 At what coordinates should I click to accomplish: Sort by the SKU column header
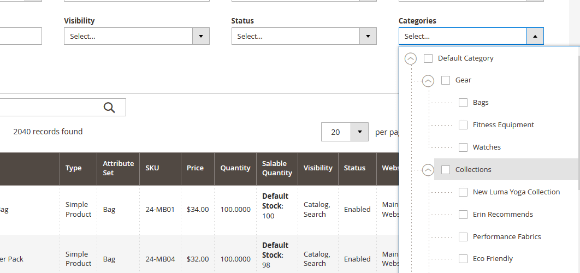[160, 168]
